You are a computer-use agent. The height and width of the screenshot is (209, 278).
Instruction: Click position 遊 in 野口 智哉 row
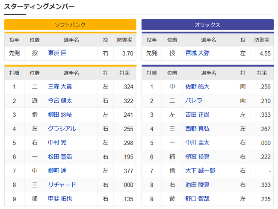pyautogui.click(x=172, y=199)
